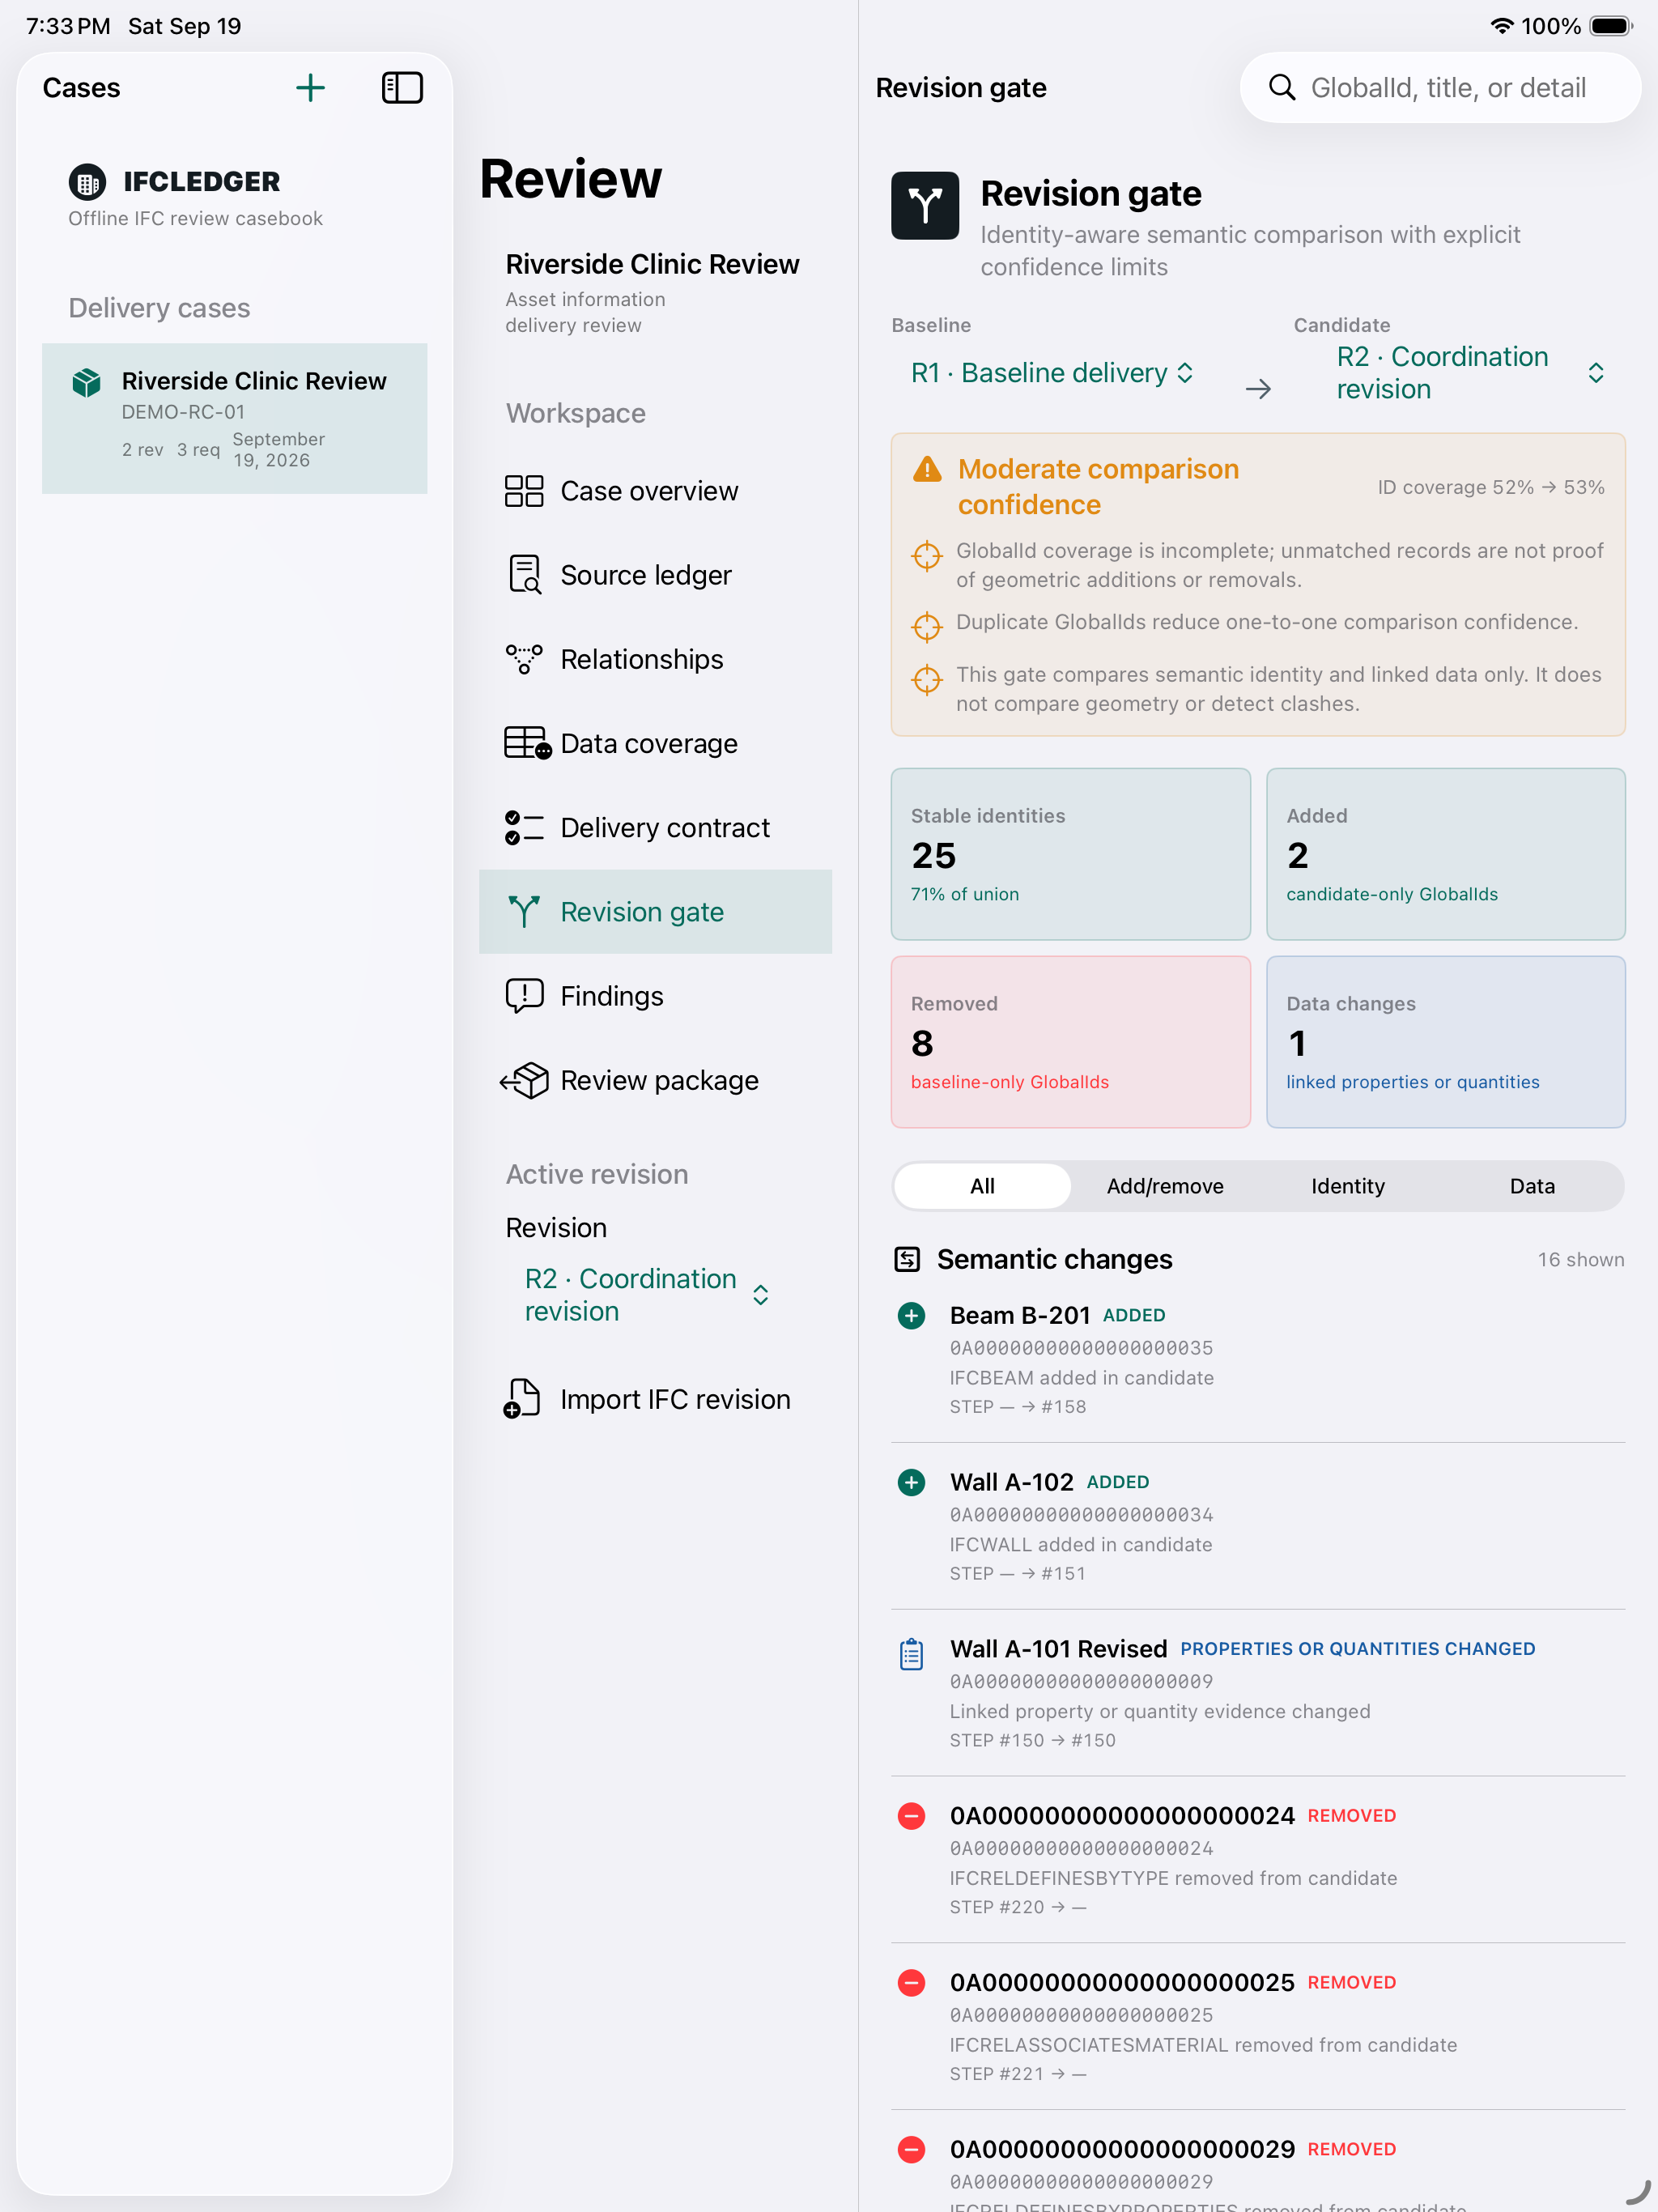Viewport: 1658px width, 2212px height.
Task: Click the clipboard icon for Wall A-101 Revised
Action: click(911, 1654)
